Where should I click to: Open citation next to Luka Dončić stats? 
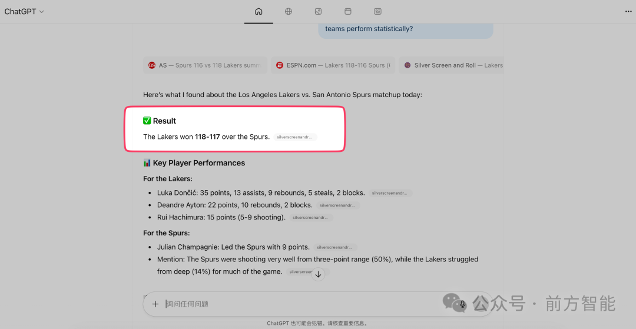click(390, 193)
